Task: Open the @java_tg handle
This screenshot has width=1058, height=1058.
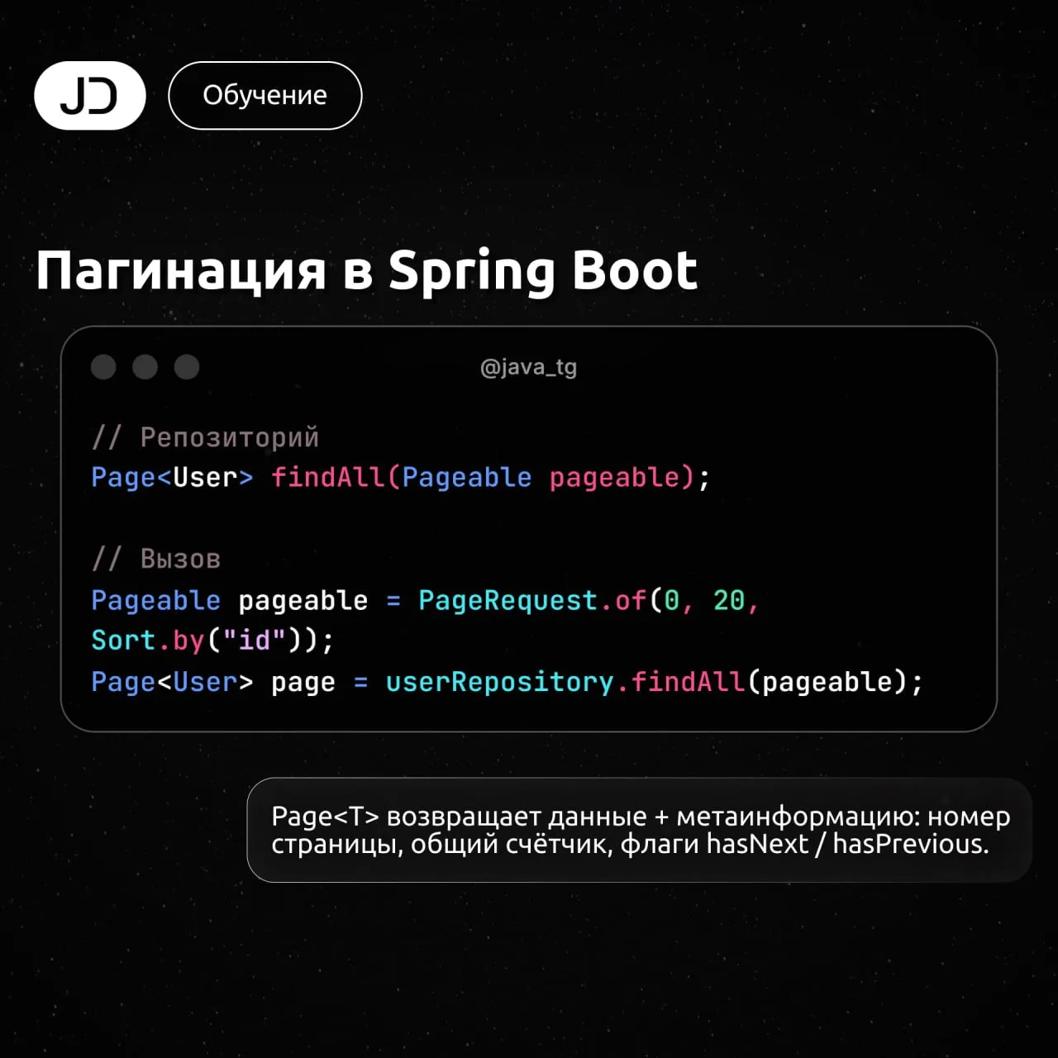Action: 529,367
